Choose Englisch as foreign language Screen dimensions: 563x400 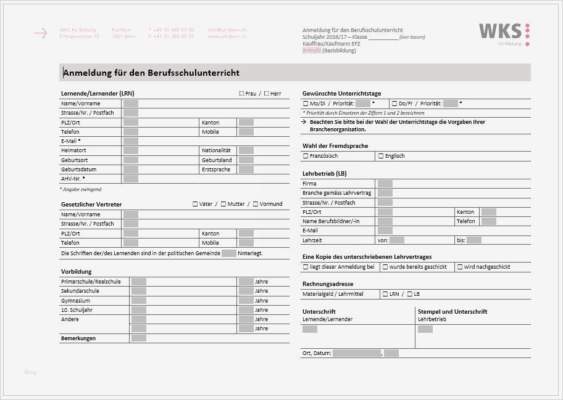pos(381,156)
